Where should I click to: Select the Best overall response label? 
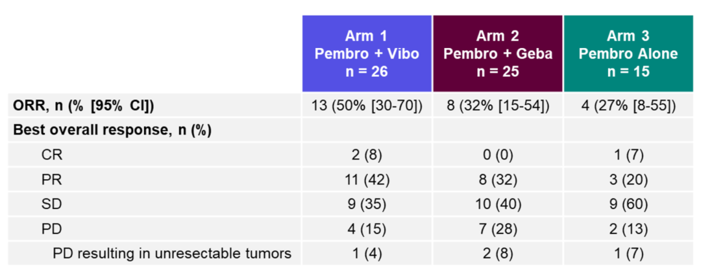(x=113, y=130)
